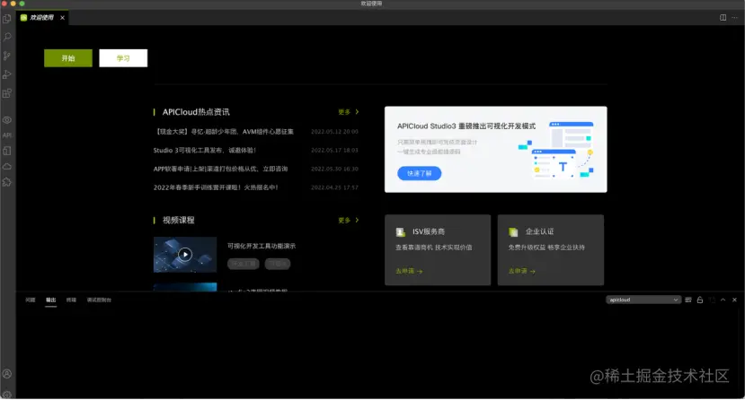Viewport: 745px width, 400px height.
Task: Click 去申请 on the ISV服务商 card
Action: click(409, 271)
